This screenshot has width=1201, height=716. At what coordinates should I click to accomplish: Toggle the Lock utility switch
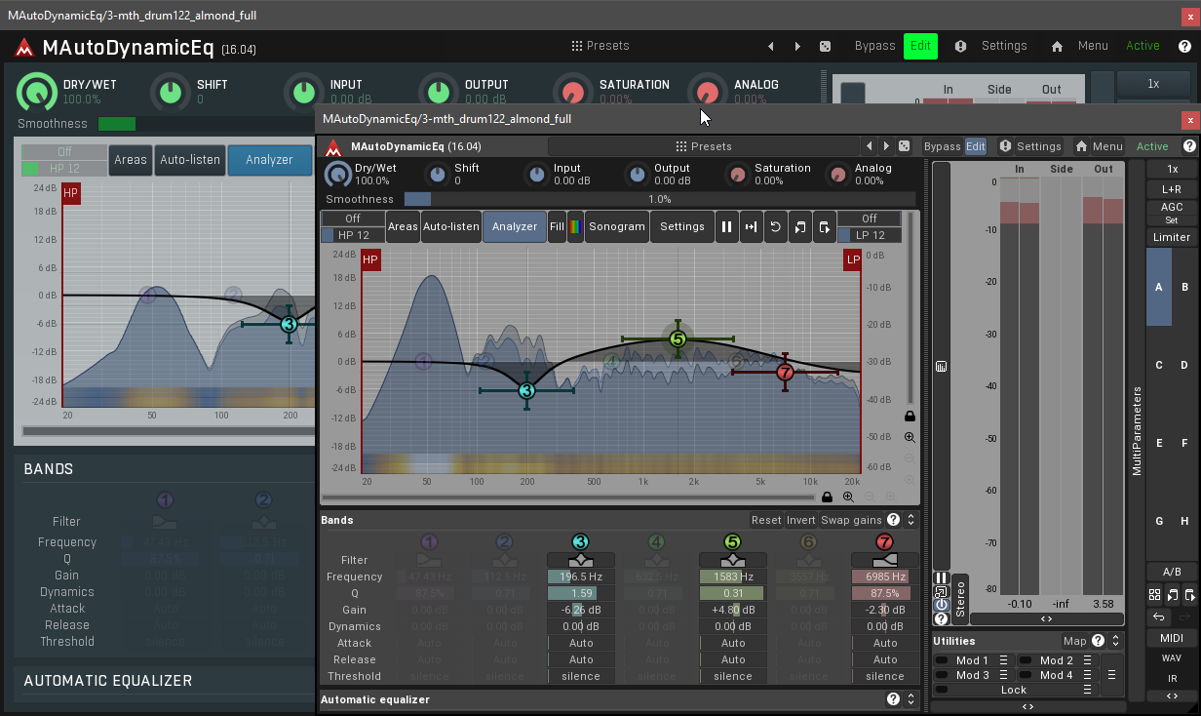click(x=942, y=690)
